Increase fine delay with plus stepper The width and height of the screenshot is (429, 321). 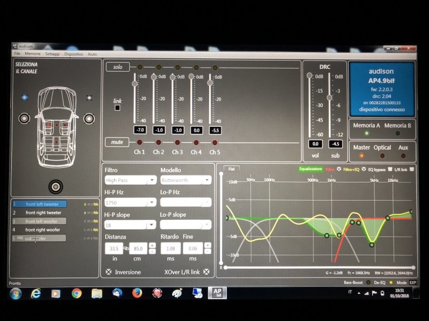pyautogui.click(x=208, y=245)
